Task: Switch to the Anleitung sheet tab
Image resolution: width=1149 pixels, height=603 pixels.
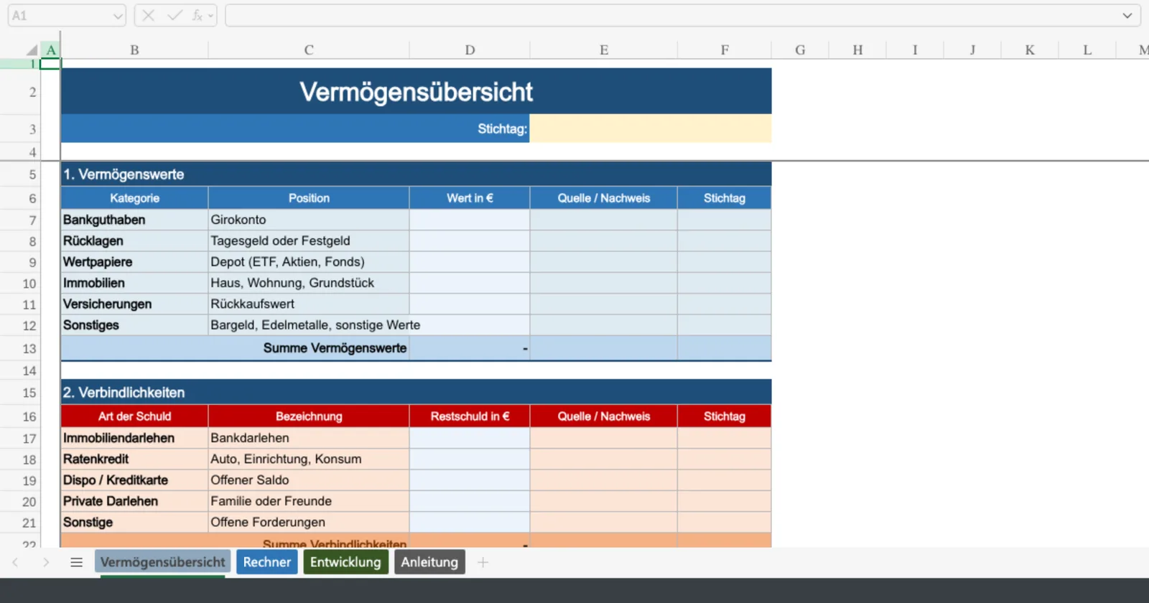Action: click(429, 562)
